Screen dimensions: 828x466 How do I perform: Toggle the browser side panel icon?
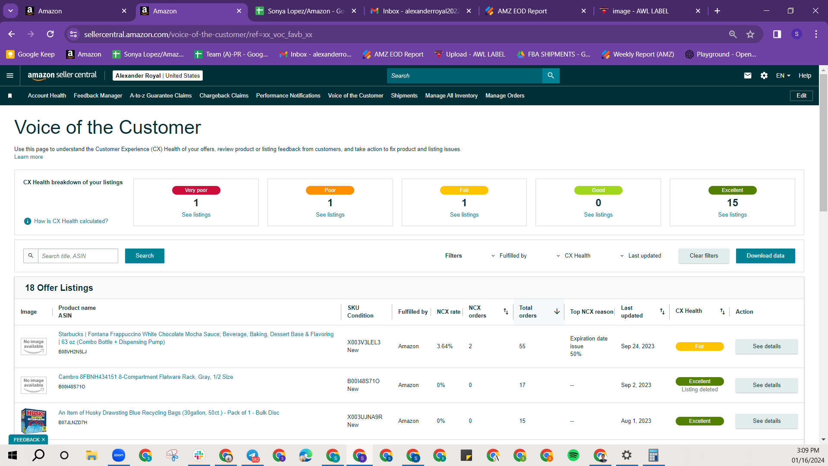pos(777,34)
